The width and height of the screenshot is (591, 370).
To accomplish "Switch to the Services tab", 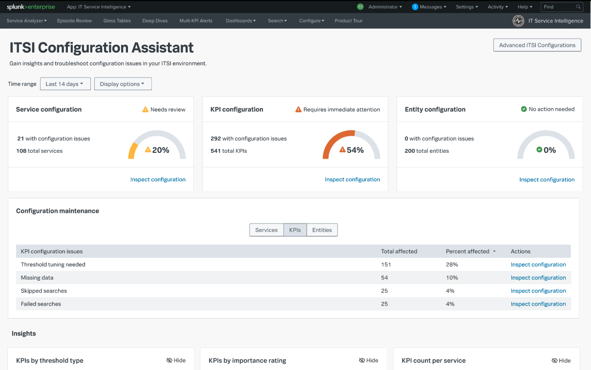I will [266, 229].
